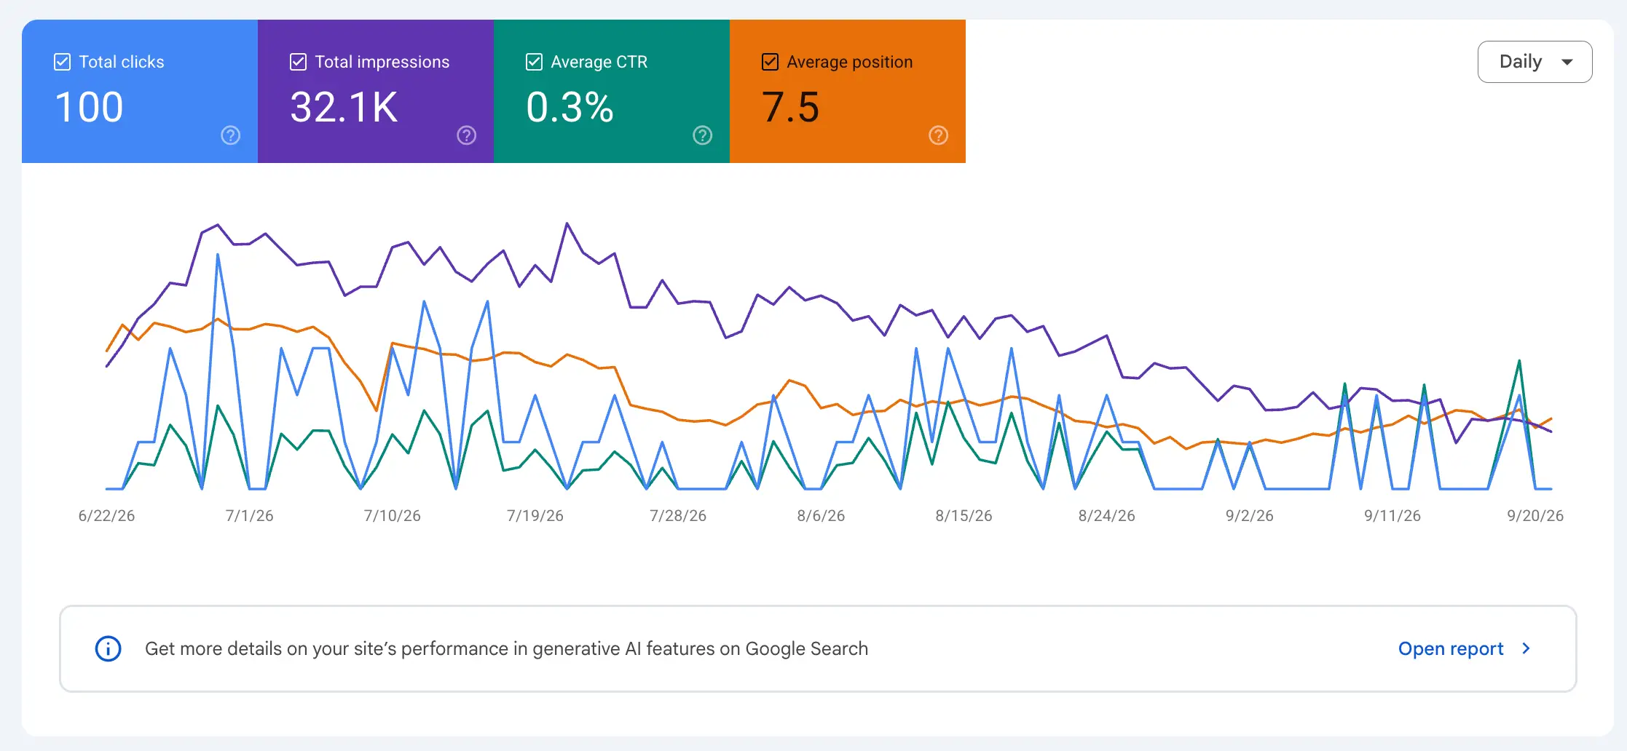Viewport: 1627px width, 751px height.
Task: Select the Average position value 7.5
Action: [791, 107]
